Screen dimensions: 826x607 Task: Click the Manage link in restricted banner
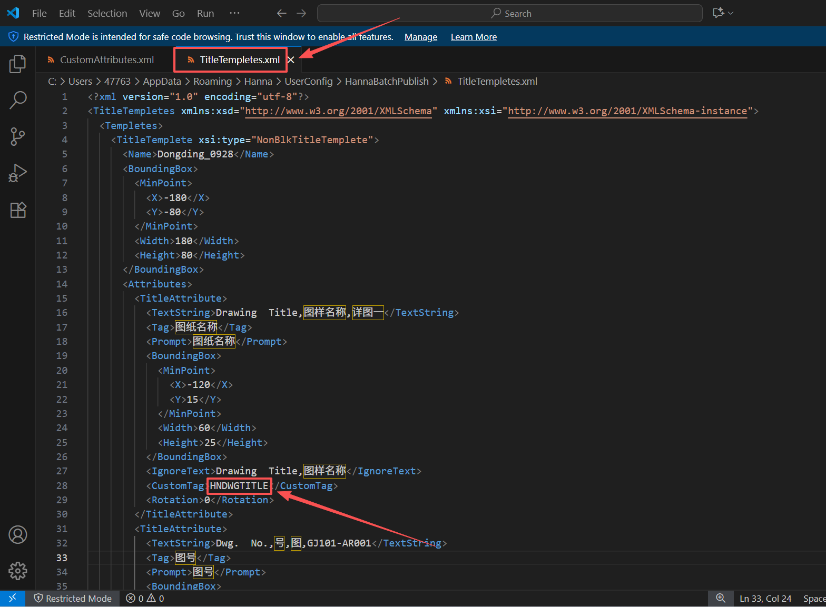(420, 37)
